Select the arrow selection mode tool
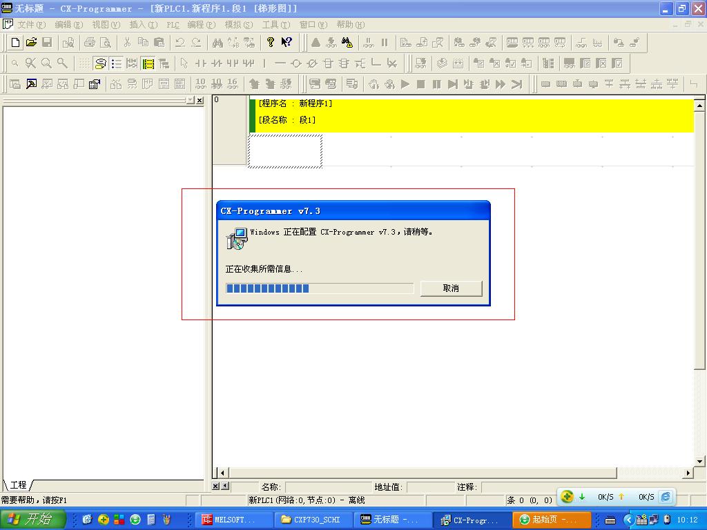Screen dimensions: 707x530 pos(184,63)
